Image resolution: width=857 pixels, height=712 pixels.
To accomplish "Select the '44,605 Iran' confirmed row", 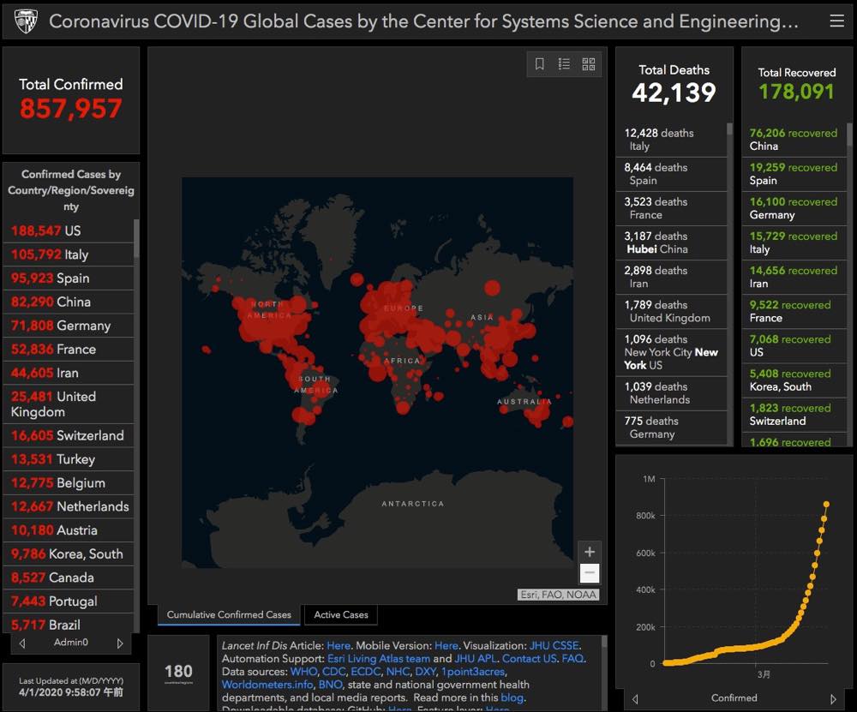I will point(69,373).
